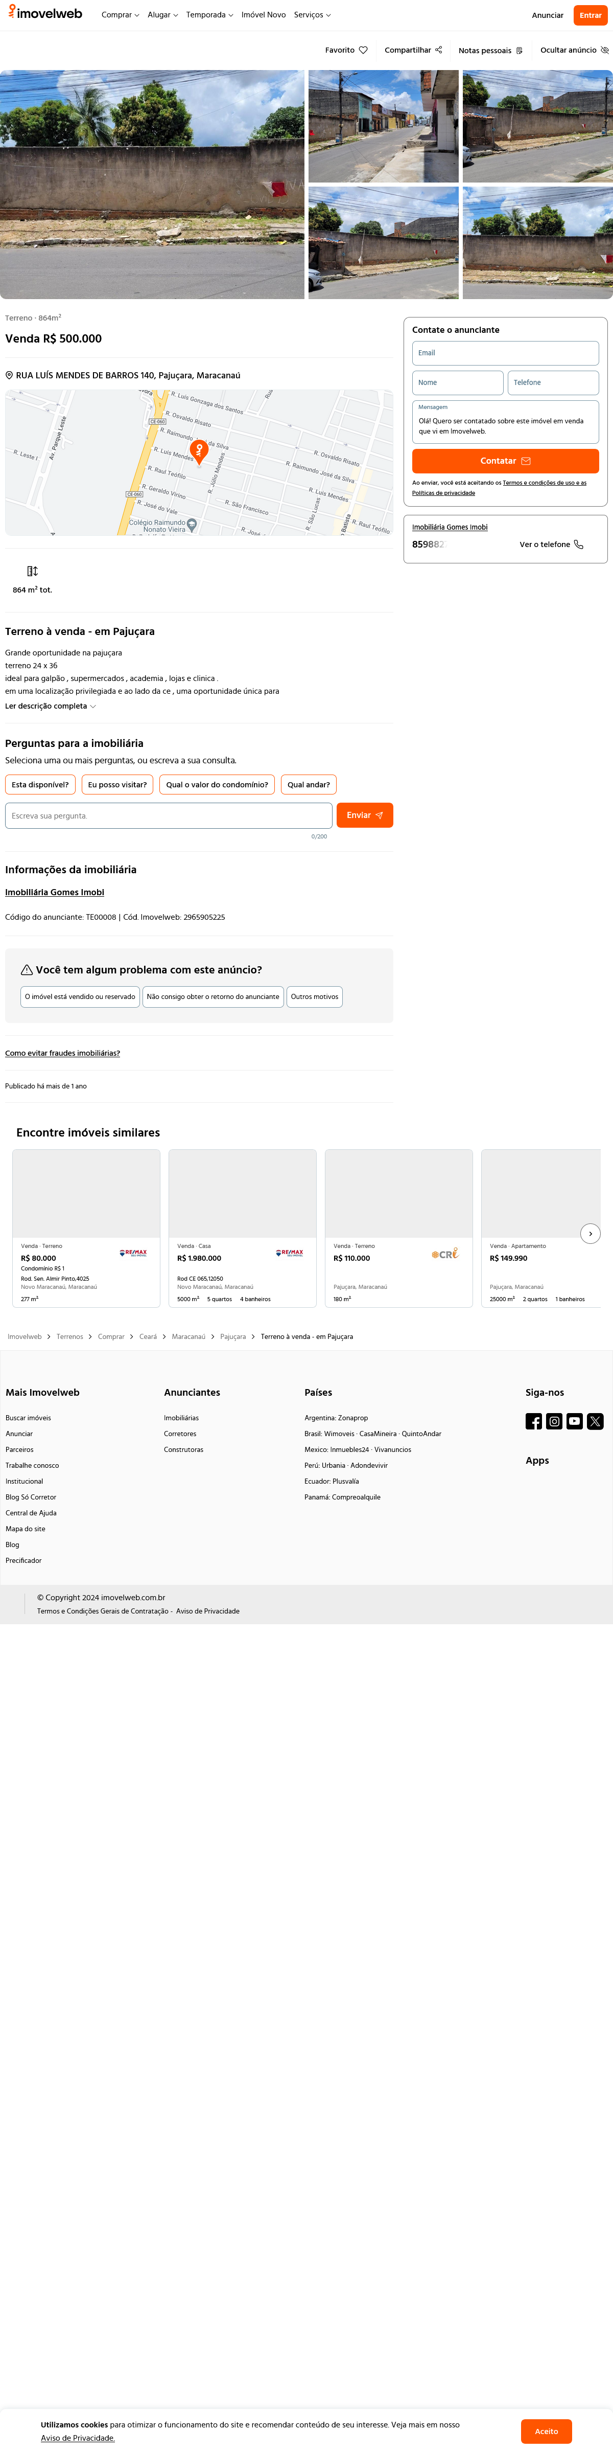Toggle Ocultar anúncio hidden-eye icon
Image resolution: width=613 pixels, height=2454 pixels.
tap(604, 51)
